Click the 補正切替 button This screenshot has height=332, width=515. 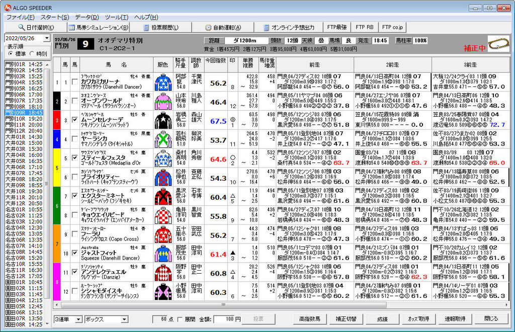[346, 319]
